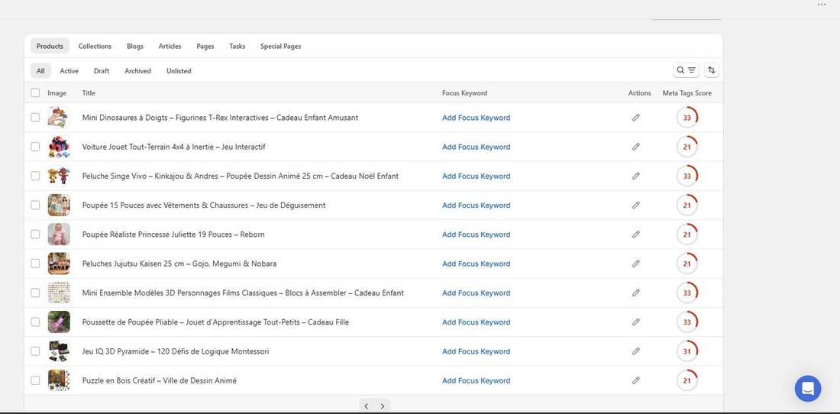840x414 pixels.
Task: Open the Articles tab
Action: (170, 46)
